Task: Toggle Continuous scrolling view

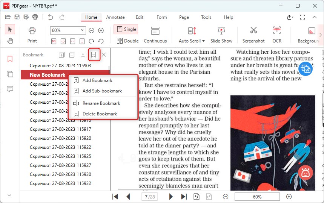Action: coord(155,34)
